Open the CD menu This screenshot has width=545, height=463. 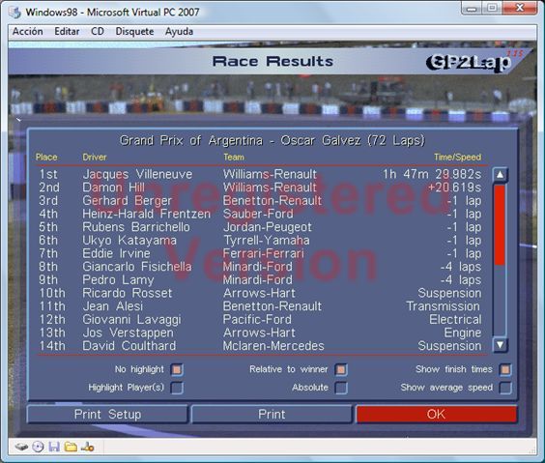coord(98,32)
